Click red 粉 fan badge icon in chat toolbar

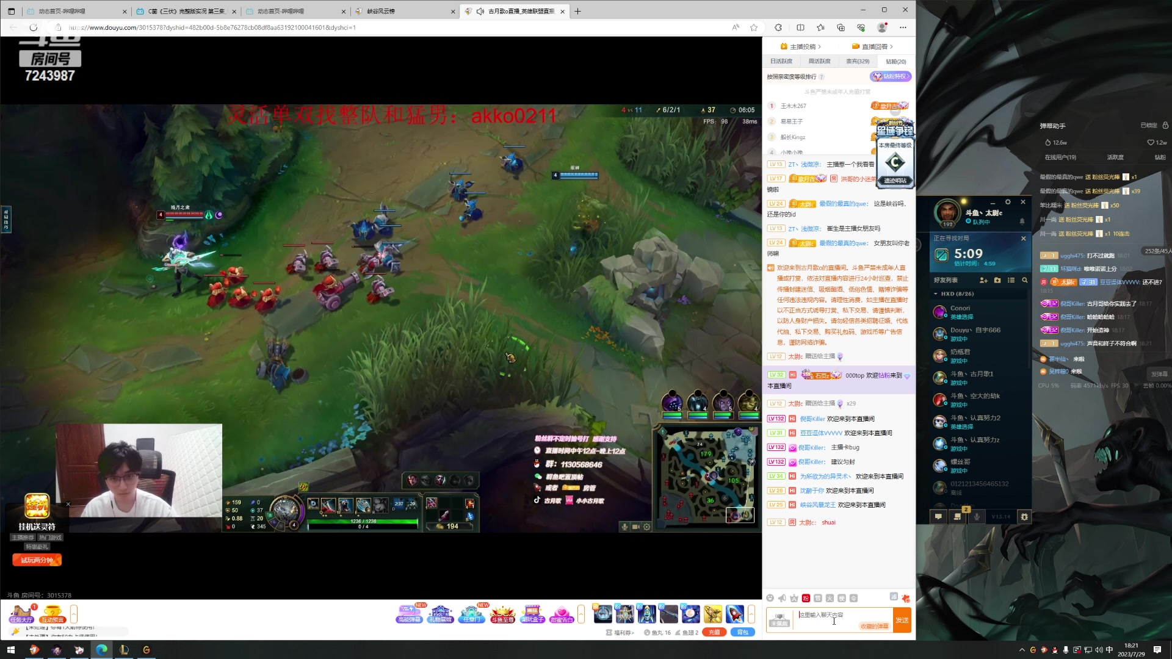click(806, 598)
